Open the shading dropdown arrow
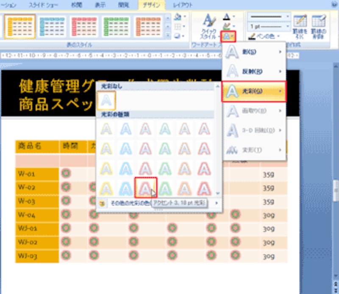 (x=185, y=17)
